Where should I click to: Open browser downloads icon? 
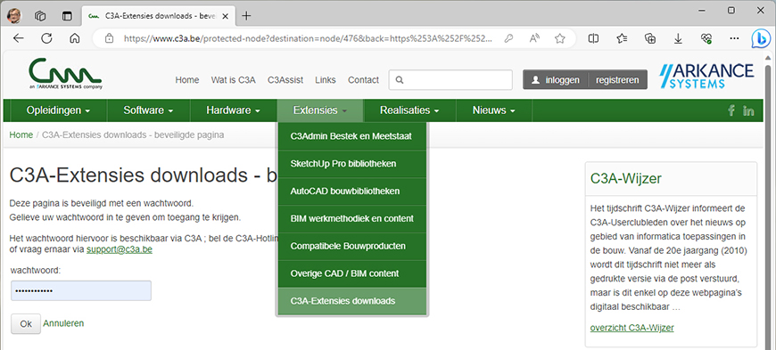click(678, 38)
